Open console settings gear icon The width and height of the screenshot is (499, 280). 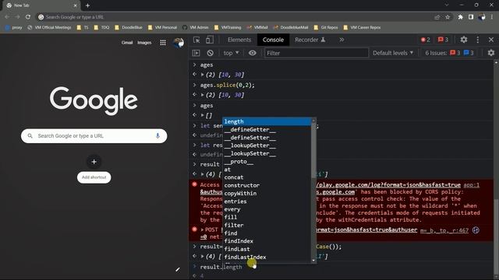pos(491,53)
